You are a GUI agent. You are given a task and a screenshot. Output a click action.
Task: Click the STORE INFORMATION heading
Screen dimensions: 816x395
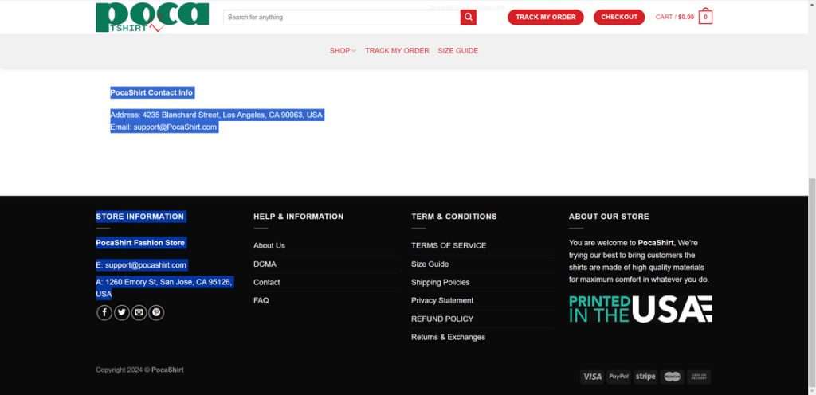coord(140,216)
